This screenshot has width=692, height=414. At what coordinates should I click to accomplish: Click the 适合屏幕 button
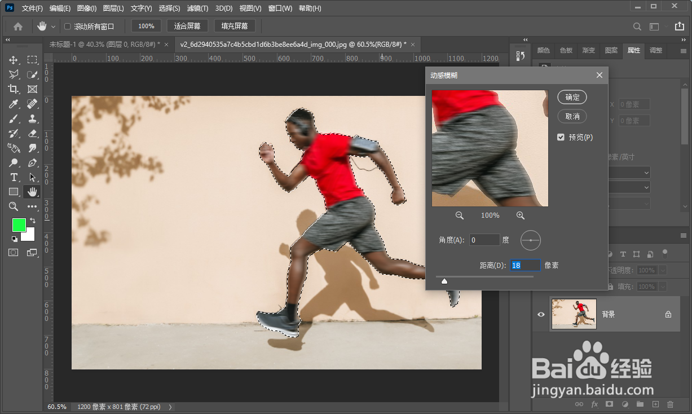click(x=188, y=26)
